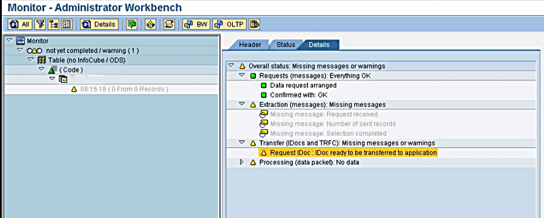Screen dimensions: 544x218
Task: Click the data flow diamond toolbar icon
Action: tap(151, 25)
